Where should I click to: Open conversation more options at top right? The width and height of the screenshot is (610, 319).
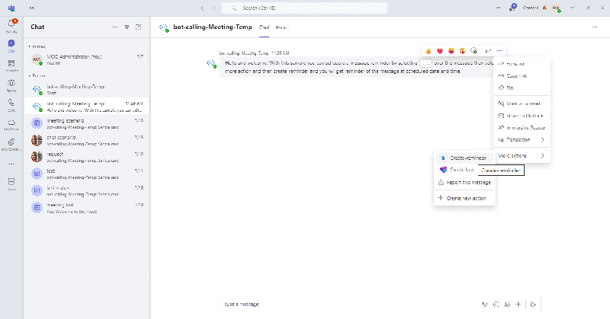595,27
